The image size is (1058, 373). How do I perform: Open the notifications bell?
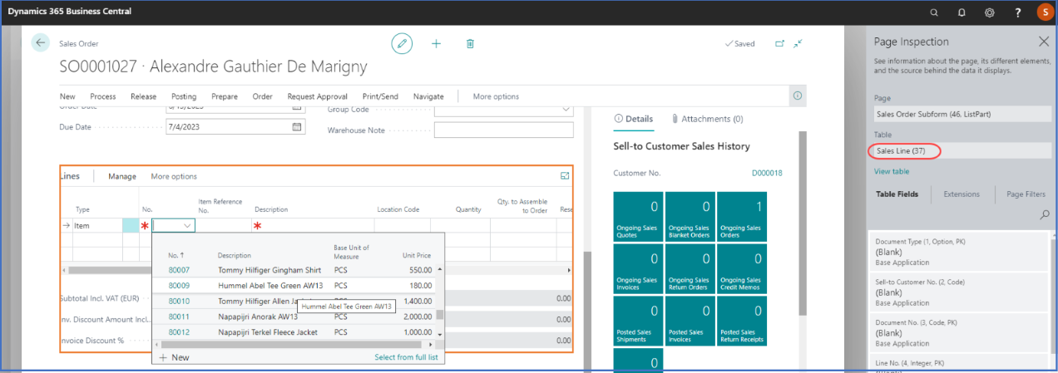pyautogui.click(x=962, y=12)
